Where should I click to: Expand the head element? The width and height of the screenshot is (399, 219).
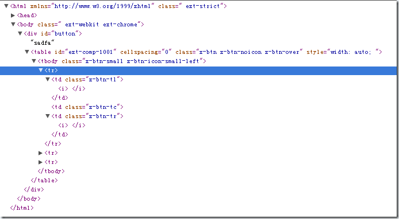click(x=13, y=15)
